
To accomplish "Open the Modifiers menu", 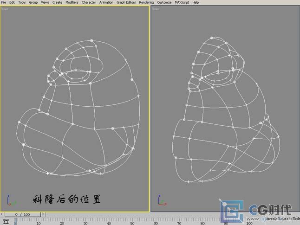I will tap(72, 2).
